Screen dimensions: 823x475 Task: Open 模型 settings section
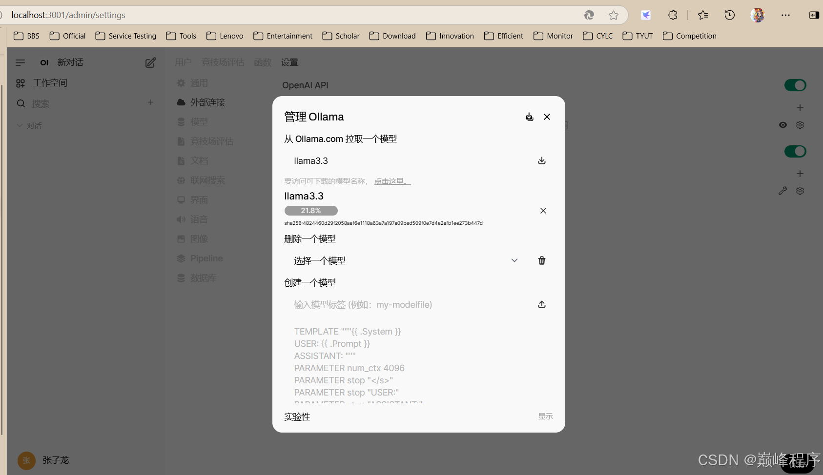[x=193, y=122]
